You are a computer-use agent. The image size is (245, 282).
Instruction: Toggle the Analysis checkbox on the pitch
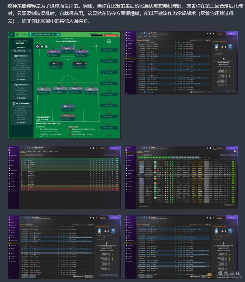click(91, 46)
